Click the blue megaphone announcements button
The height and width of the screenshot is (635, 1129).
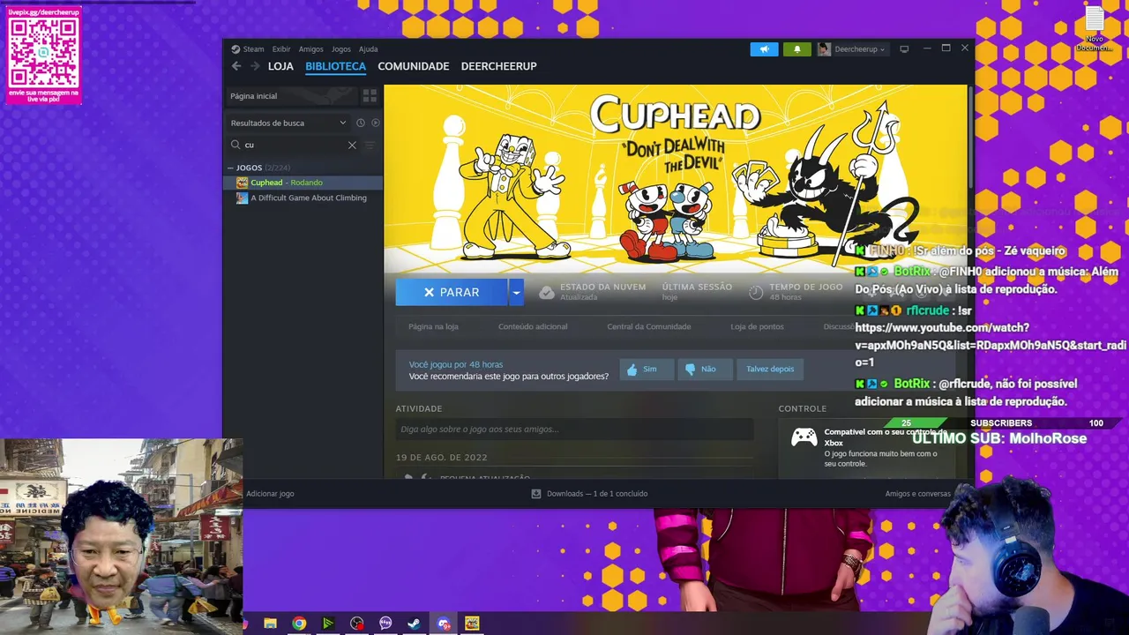pos(765,49)
